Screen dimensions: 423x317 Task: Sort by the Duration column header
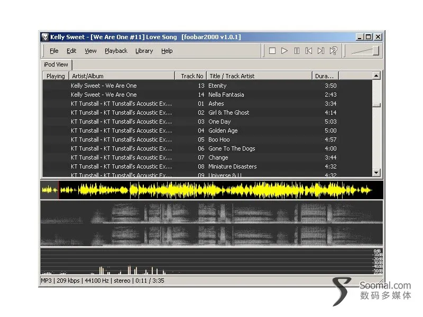(x=325, y=76)
